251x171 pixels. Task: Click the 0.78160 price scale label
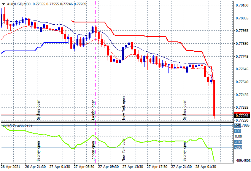tap(242, 5)
